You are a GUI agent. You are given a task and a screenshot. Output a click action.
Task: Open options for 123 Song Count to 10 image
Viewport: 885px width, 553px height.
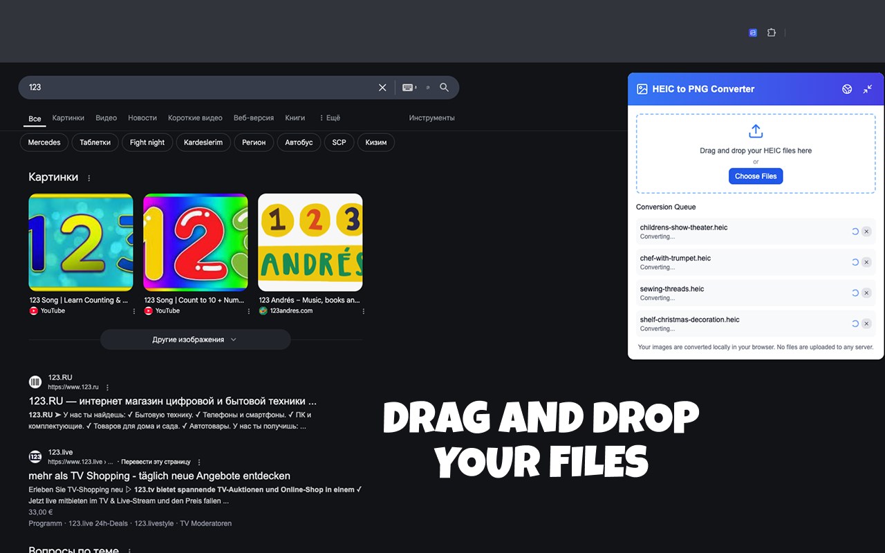249,311
